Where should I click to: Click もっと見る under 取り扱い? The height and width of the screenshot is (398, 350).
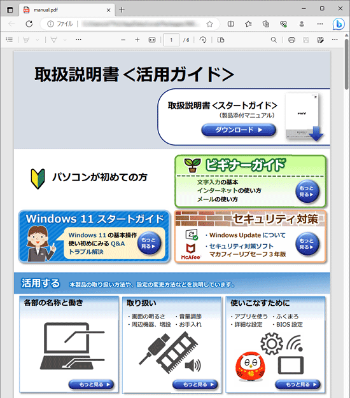point(195,385)
